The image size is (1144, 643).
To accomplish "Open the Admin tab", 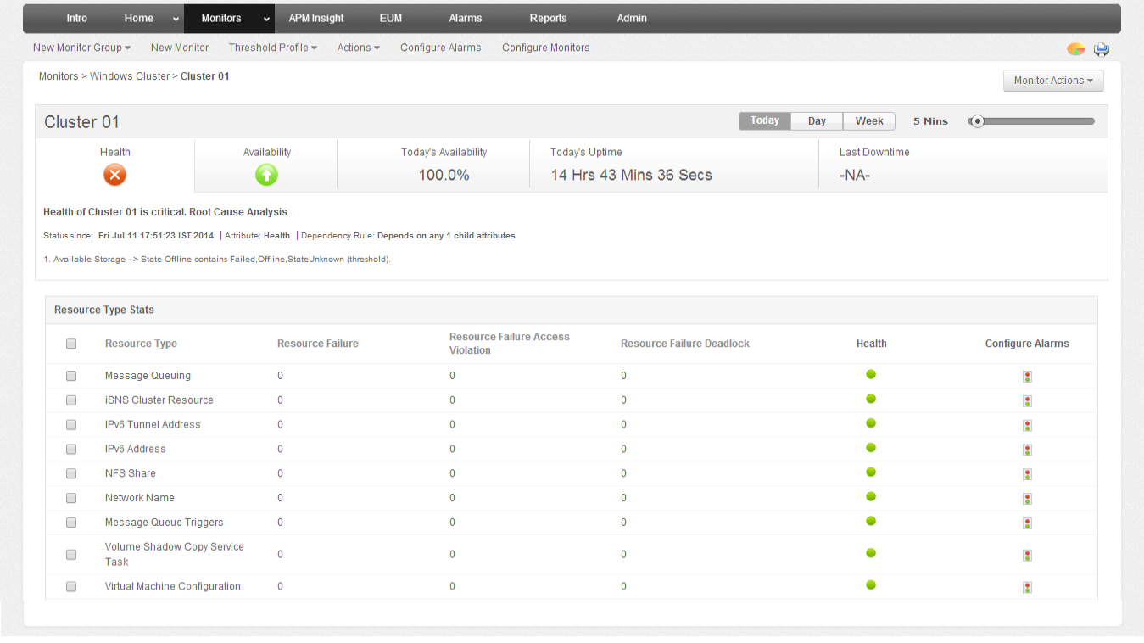I will (x=632, y=18).
